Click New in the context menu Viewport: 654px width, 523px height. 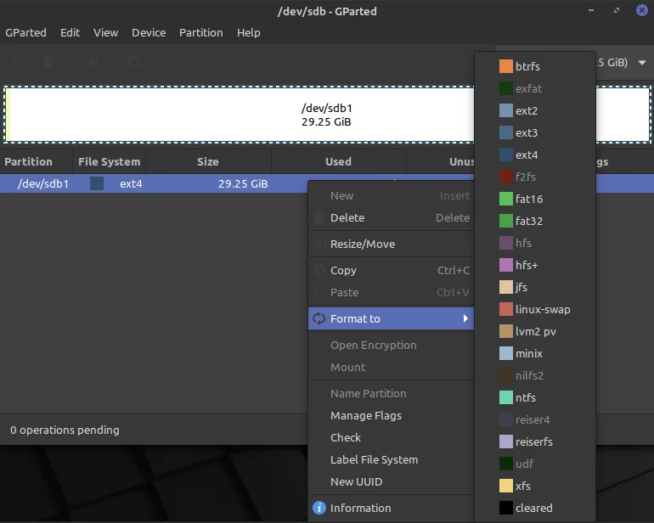point(391,195)
